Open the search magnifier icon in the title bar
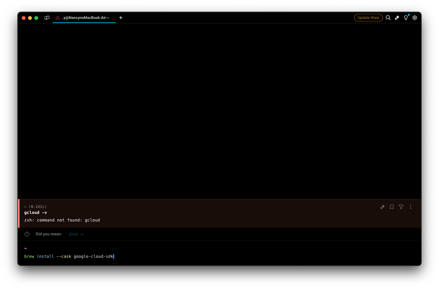 coord(388,18)
